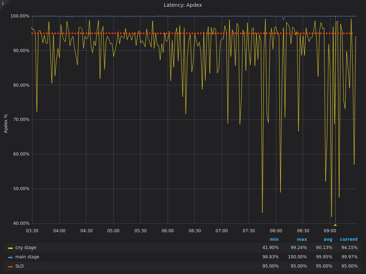Click the yellow annotation marker triangle
This screenshot has height=274, width=366.
point(335,225)
